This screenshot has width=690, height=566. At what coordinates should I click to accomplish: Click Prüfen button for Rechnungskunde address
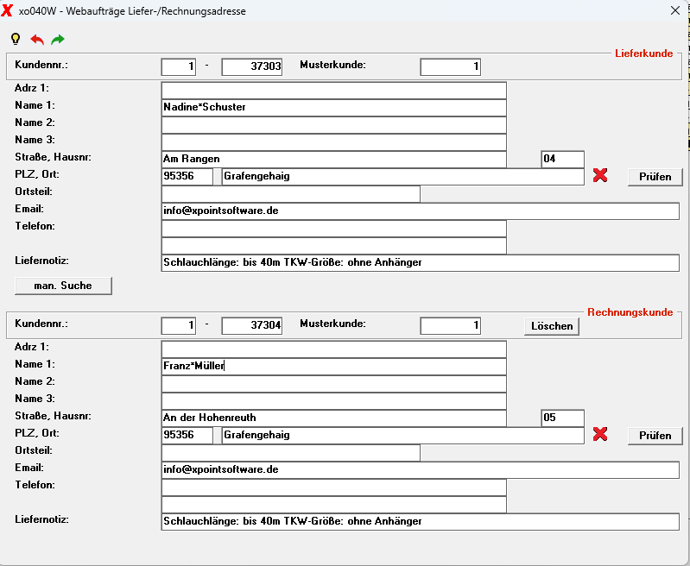[x=655, y=436]
